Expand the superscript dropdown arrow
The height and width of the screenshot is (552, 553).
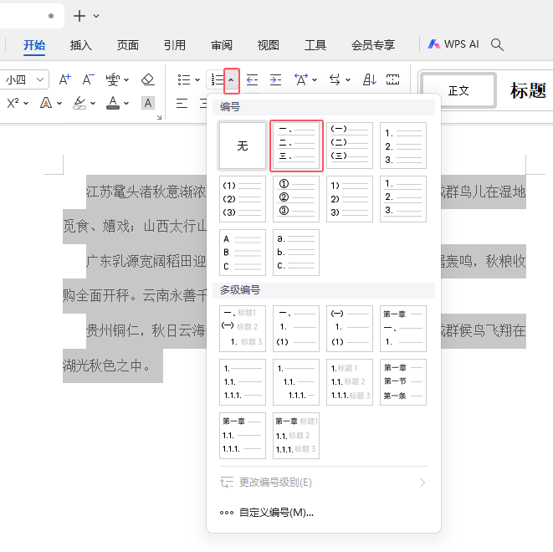tap(26, 103)
